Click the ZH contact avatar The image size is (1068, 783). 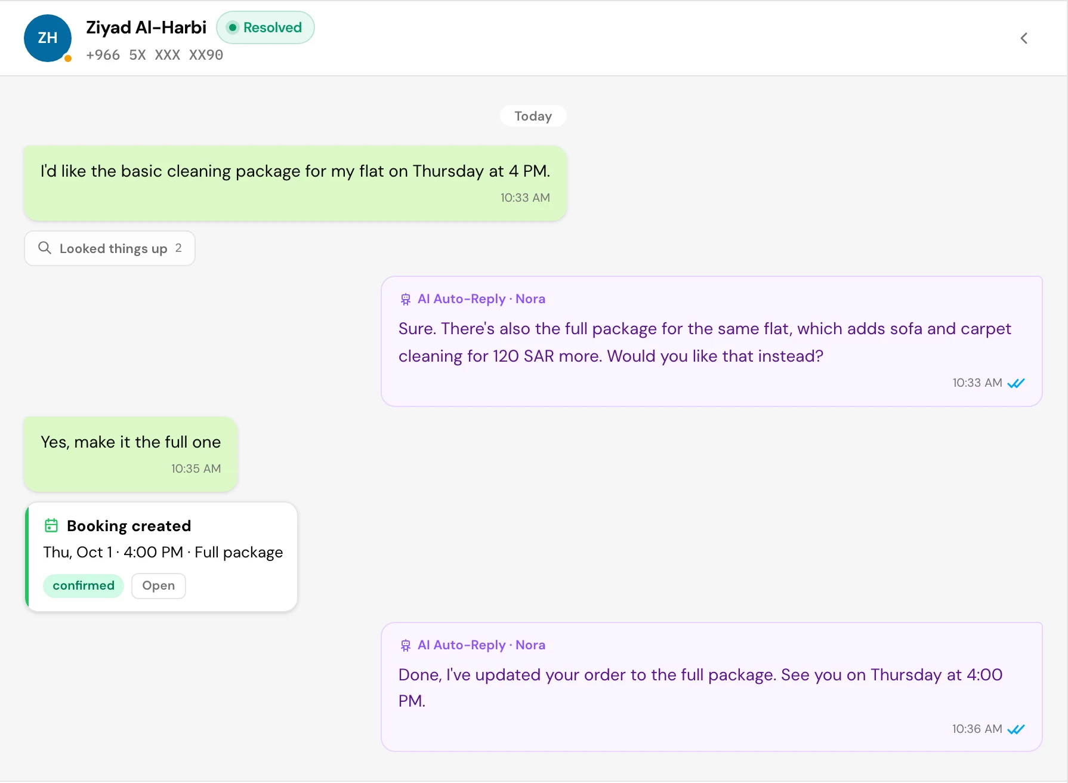click(48, 38)
